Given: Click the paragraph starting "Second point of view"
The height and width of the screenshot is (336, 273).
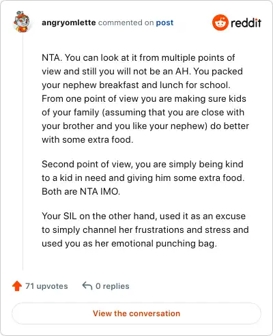Looking at the screenshot, I should 143,178.
